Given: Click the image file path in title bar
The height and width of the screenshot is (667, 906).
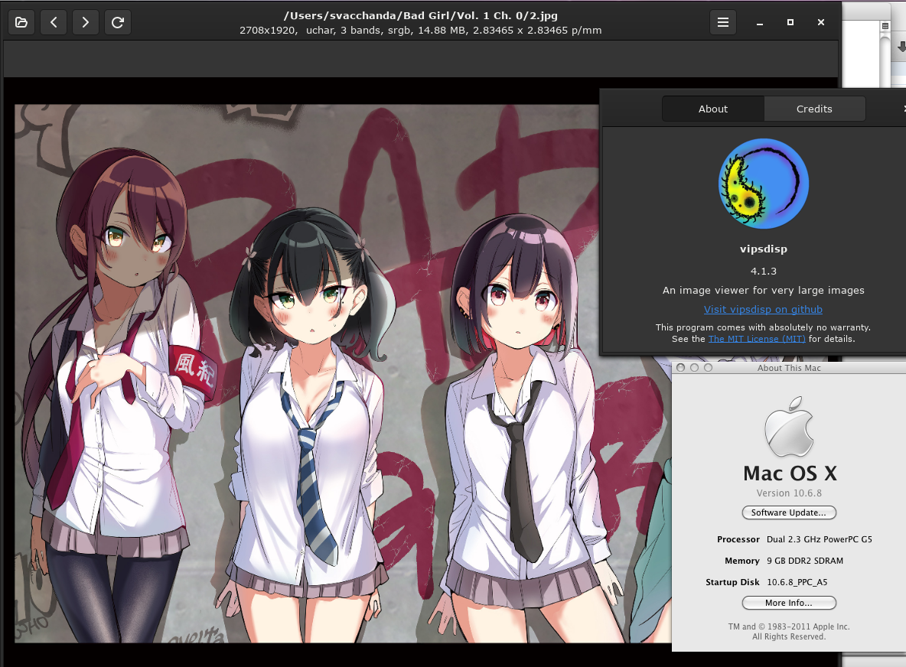Looking at the screenshot, I should click(x=421, y=15).
